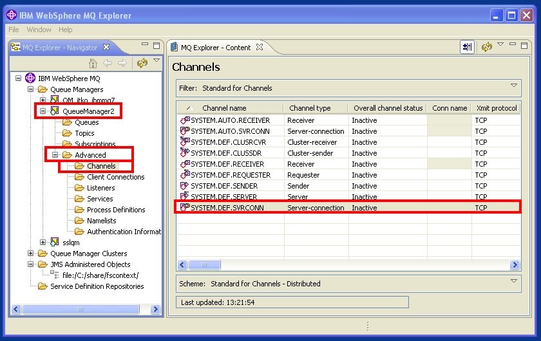The image size is (541, 341).
Task: Click the Navigator scroll right arrow
Action: pyautogui.click(x=156, y=309)
